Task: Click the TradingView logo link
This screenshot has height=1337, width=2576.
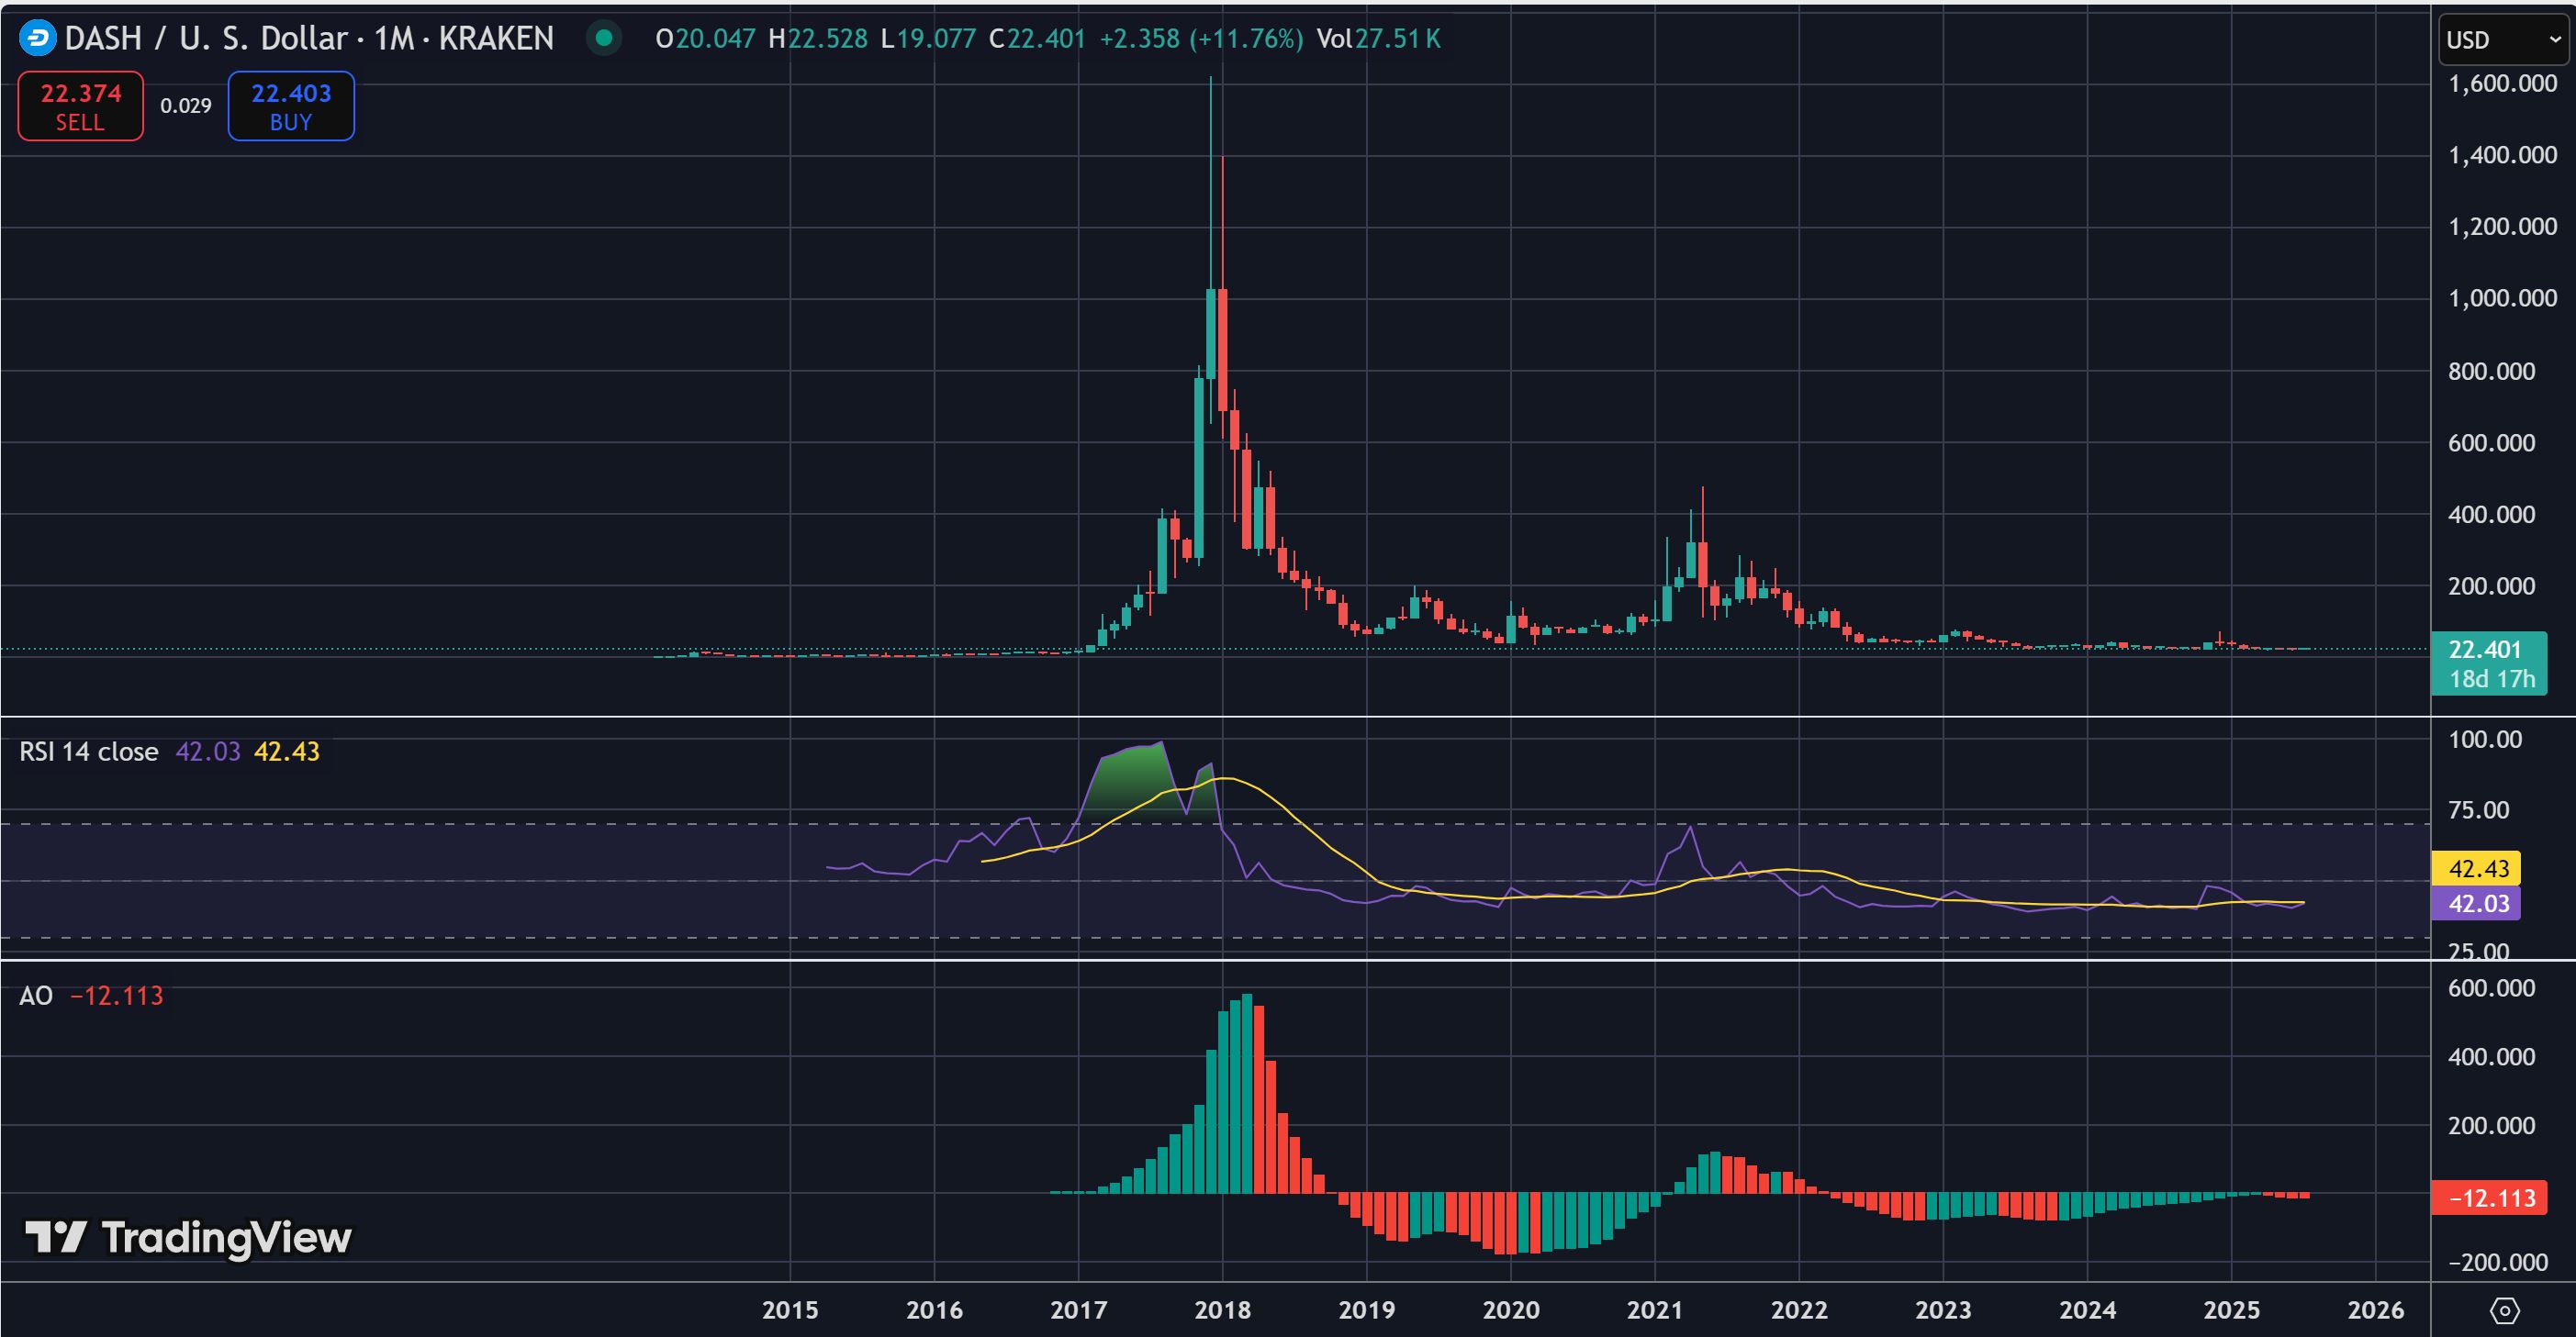Action: pyautogui.click(x=188, y=1237)
